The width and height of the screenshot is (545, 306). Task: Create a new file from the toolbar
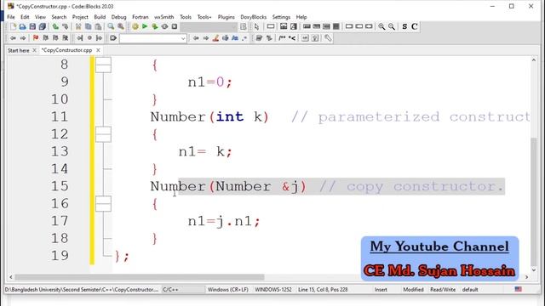pos(13,26)
